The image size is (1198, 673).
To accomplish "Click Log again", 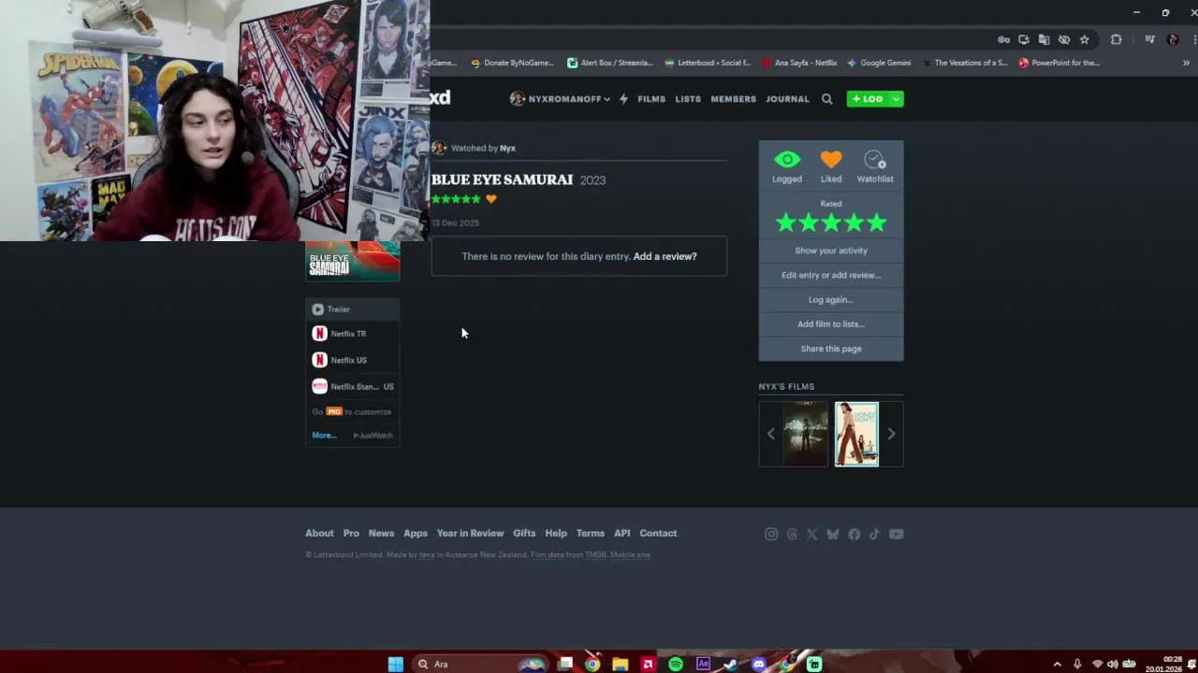I will [x=831, y=299].
